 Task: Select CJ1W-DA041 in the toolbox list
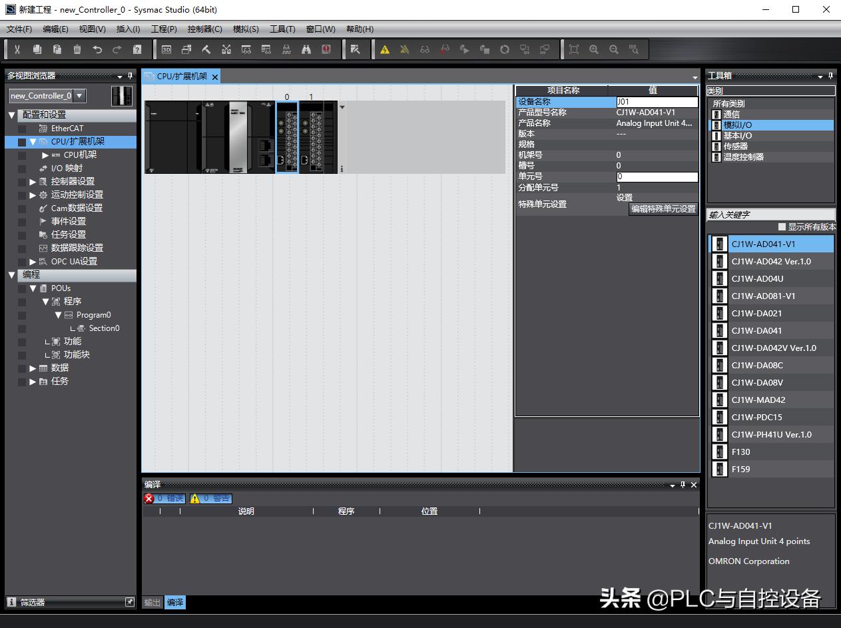pos(756,331)
